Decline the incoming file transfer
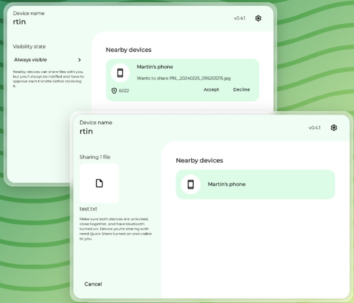This screenshot has height=303, width=354. click(x=241, y=90)
